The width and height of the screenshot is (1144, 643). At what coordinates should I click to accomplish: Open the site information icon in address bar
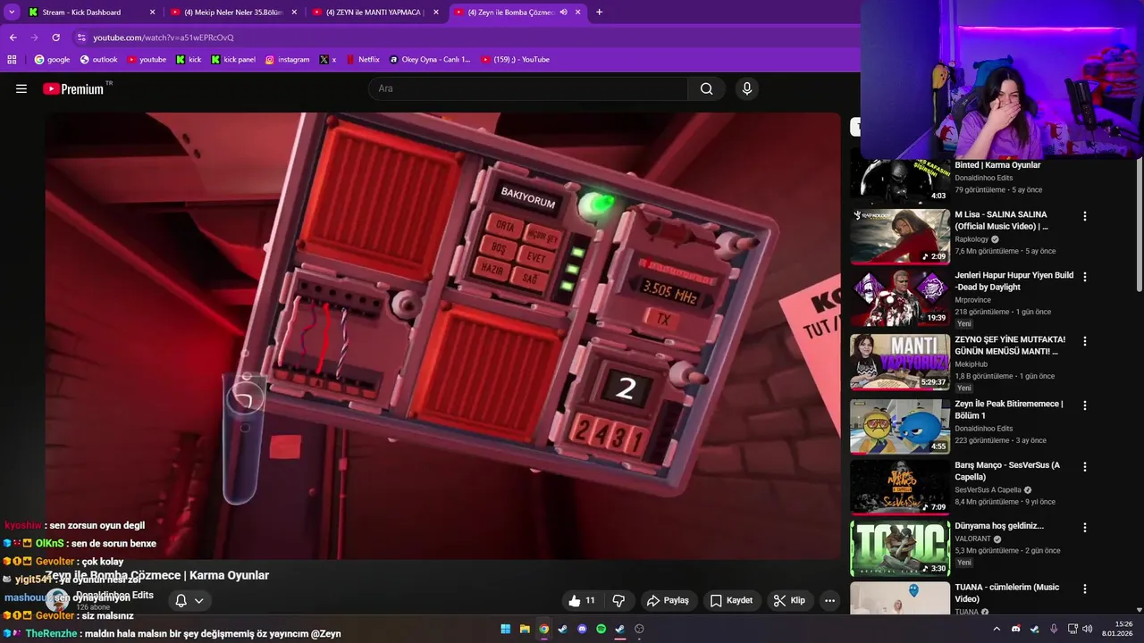click(x=81, y=38)
